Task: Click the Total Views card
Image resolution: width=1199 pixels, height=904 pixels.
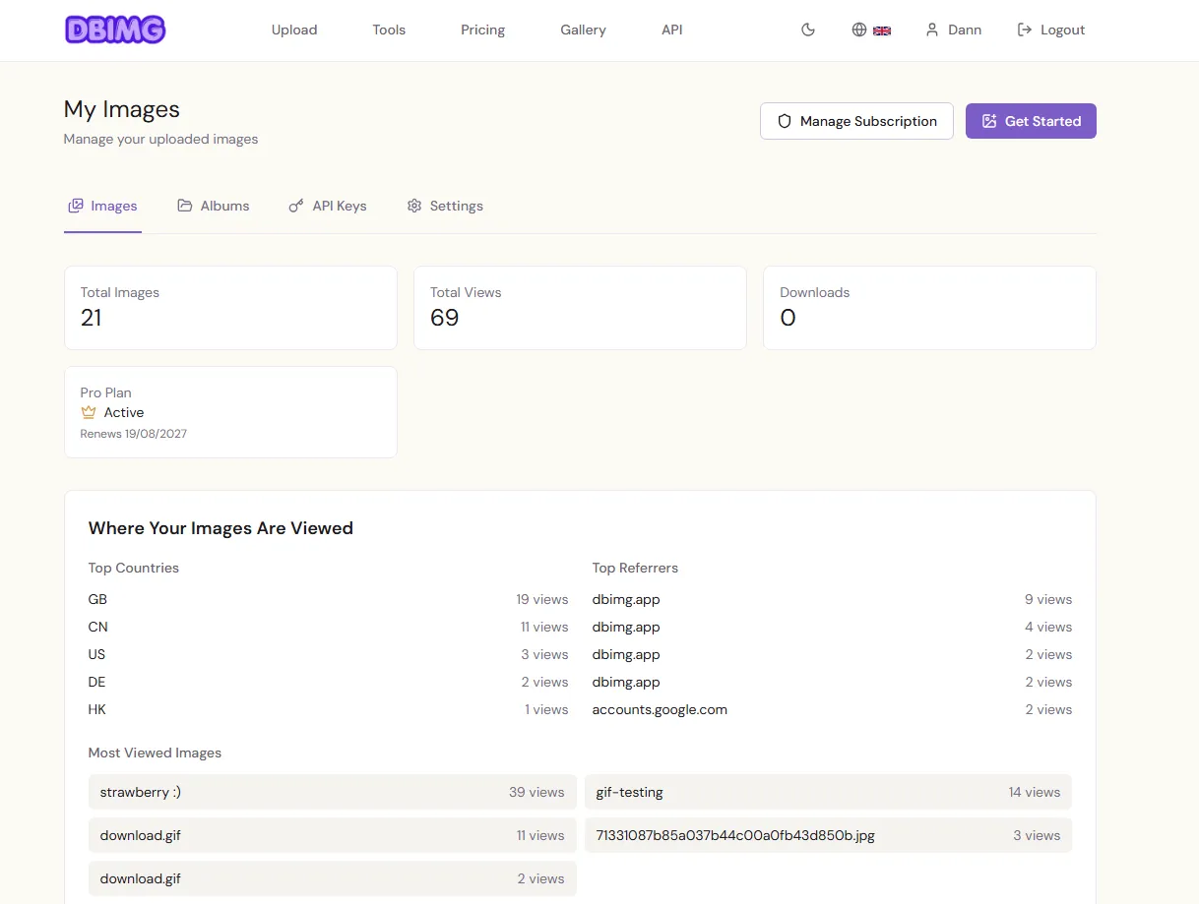Action: coord(580,308)
